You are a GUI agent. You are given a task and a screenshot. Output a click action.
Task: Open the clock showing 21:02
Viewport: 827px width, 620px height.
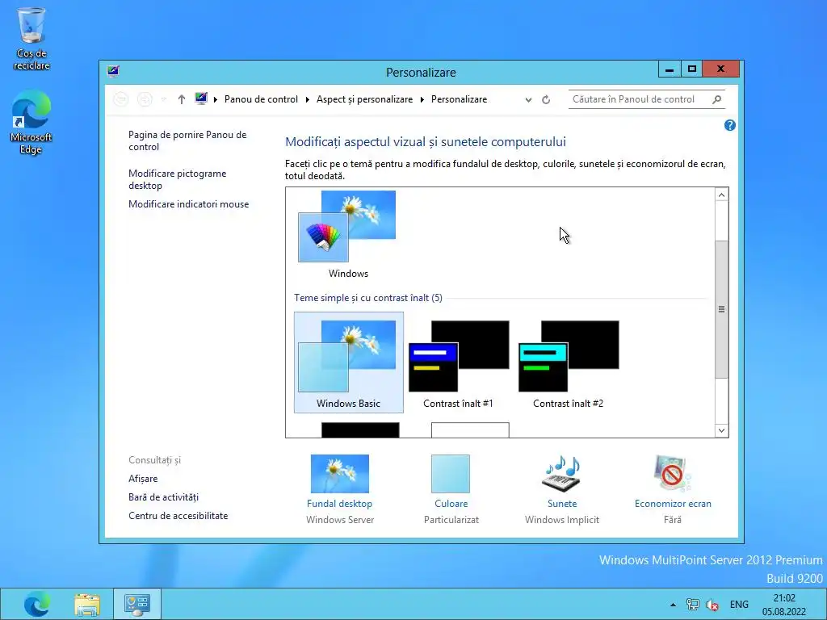pyautogui.click(x=783, y=605)
